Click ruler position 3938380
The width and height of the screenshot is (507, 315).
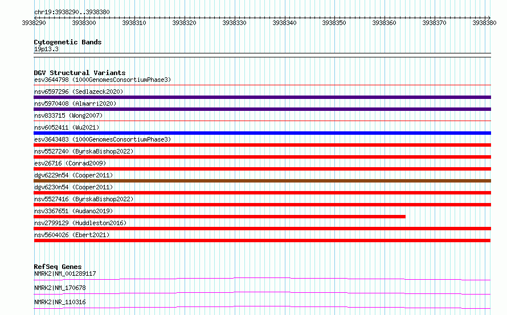click(484, 23)
